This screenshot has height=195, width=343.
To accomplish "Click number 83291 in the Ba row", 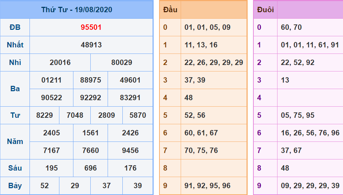I will click(130, 98).
